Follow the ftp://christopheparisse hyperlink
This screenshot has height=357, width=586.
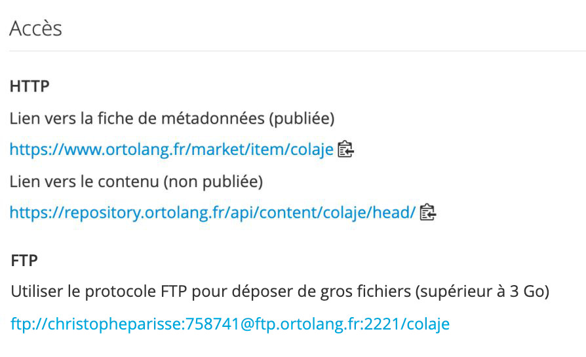click(x=230, y=324)
